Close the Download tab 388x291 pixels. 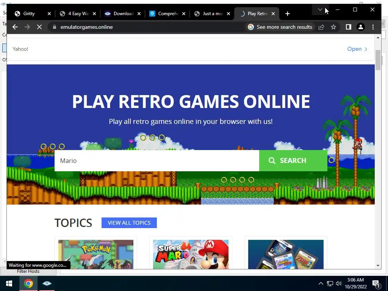[x=139, y=14]
